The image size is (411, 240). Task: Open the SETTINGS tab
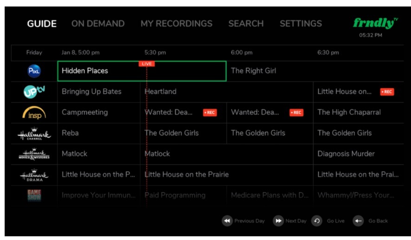tap(300, 24)
